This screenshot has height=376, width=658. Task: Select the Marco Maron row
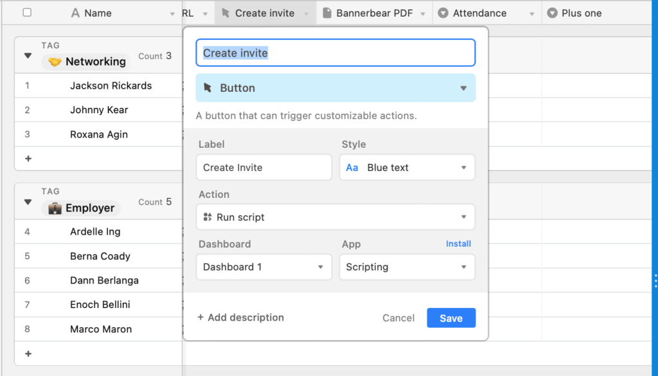tap(98, 329)
